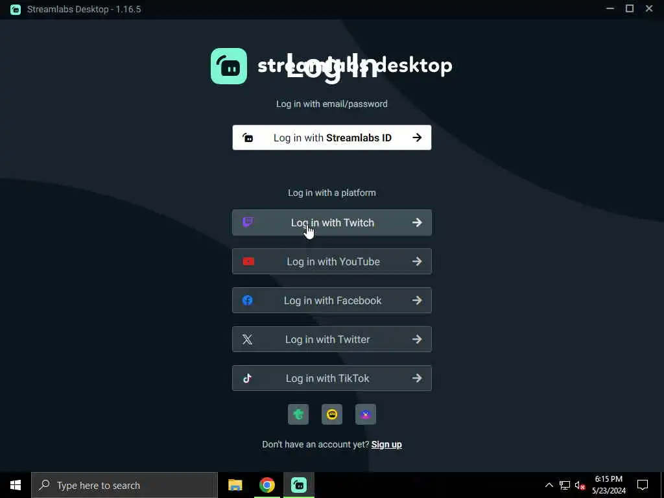Image resolution: width=664 pixels, height=498 pixels.
Task: Click the 'Log in with email/password' text
Action: pos(331,104)
